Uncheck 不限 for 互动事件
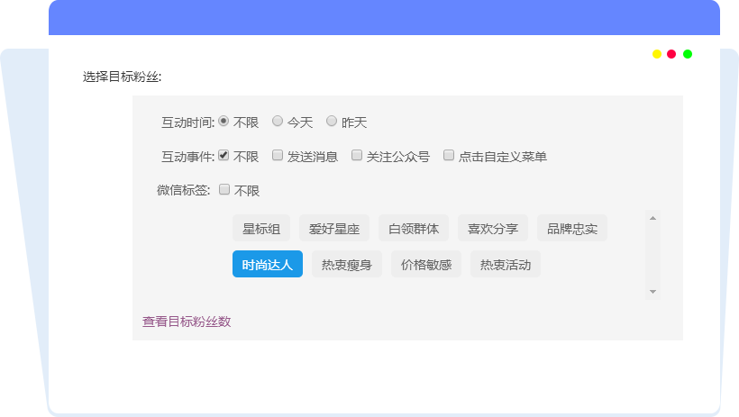Viewport: 739px width, 417px height. pos(224,155)
